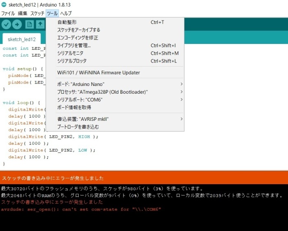Click the flash memory usage console line

pyautogui.click(x=102, y=189)
